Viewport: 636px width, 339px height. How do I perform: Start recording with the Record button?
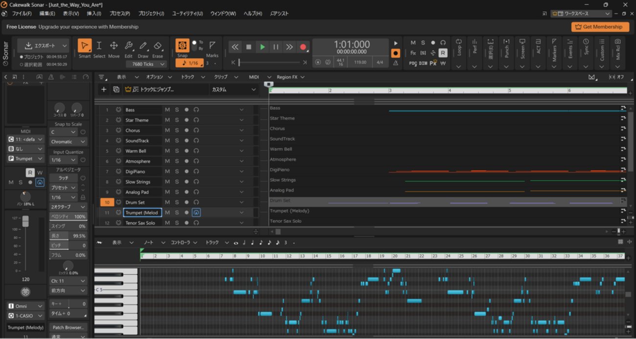pyautogui.click(x=303, y=47)
